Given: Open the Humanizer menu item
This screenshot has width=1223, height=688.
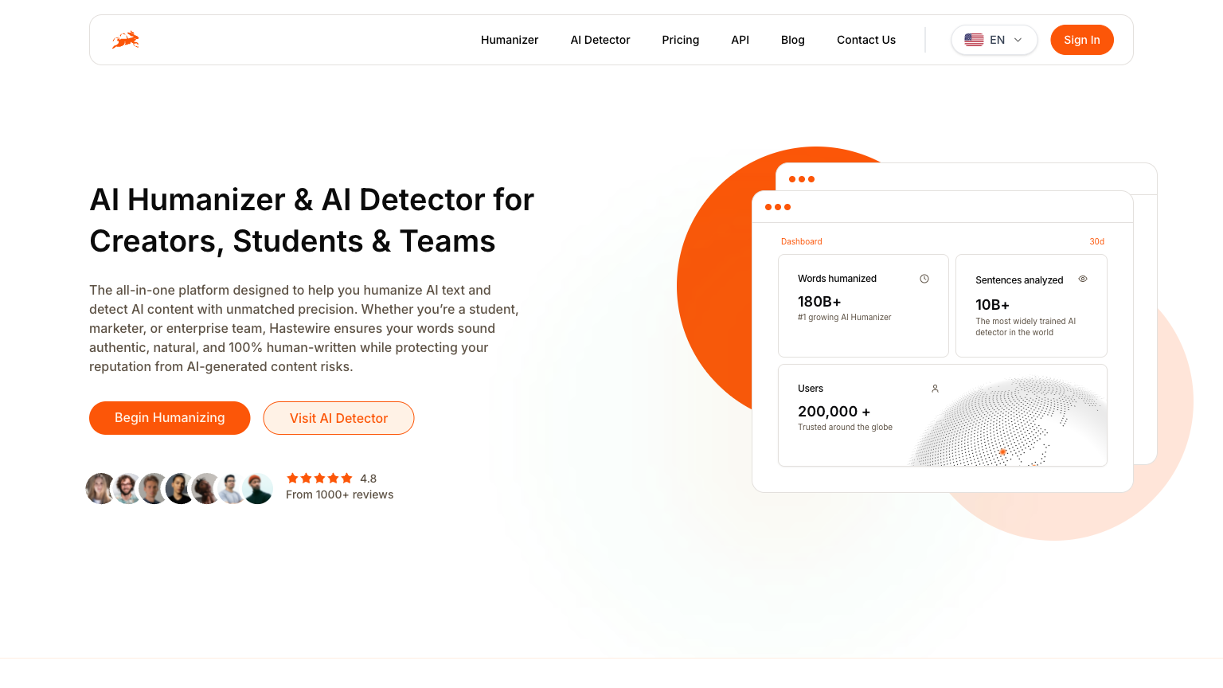Looking at the screenshot, I should pyautogui.click(x=510, y=40).
